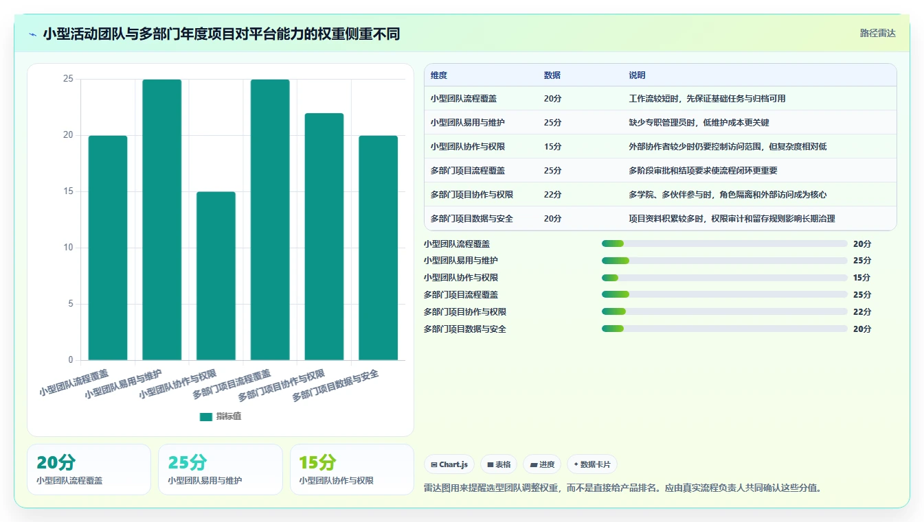The height and width of the screenshot is (522, 924).
Task: Click description starting 项目资料积累较多时
Action: point(732,219)
